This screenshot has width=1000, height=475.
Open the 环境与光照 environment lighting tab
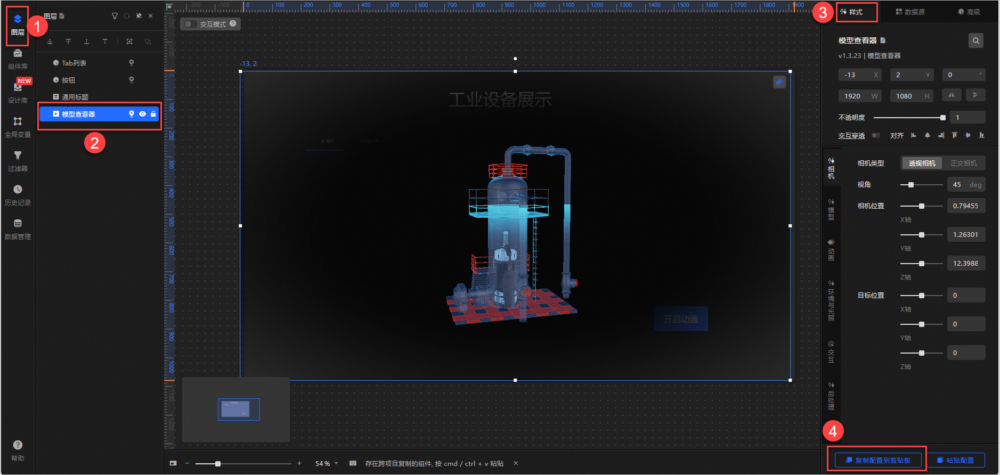point(831,301)
